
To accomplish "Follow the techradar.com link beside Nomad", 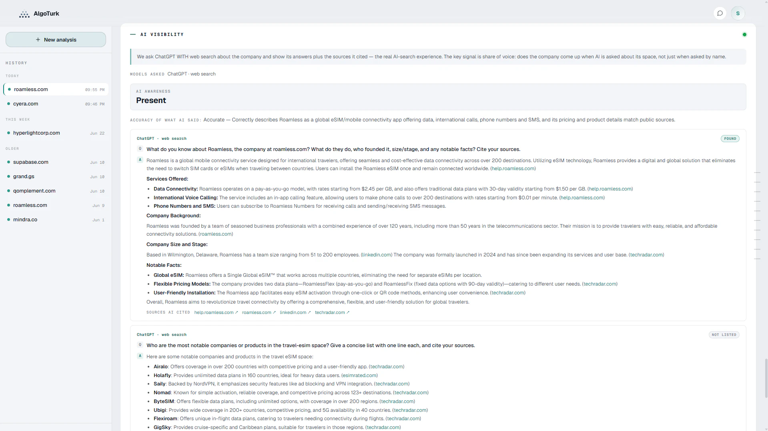I will click(411, 393).
